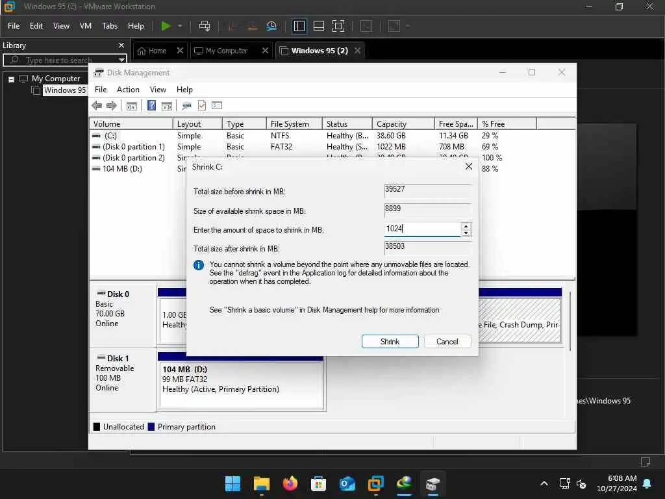This screenshot has height=499, width=665.
Task: Select the 104 MB (D:) partition graphic
Action: coord(240,384)
